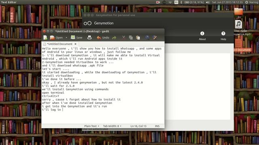Click line 'Ctrl+Alt+T' in the document
The height and width of the screenshot is (145, 259).
pos(50,96)
